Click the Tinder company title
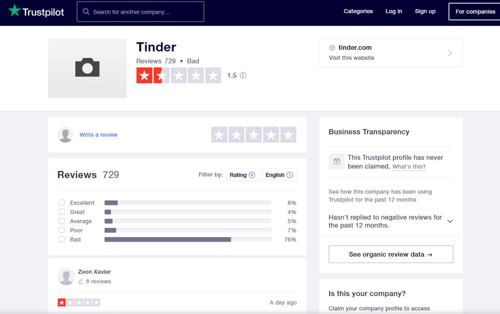Screen dimensions: 500x314 click(x=156, y=47)
